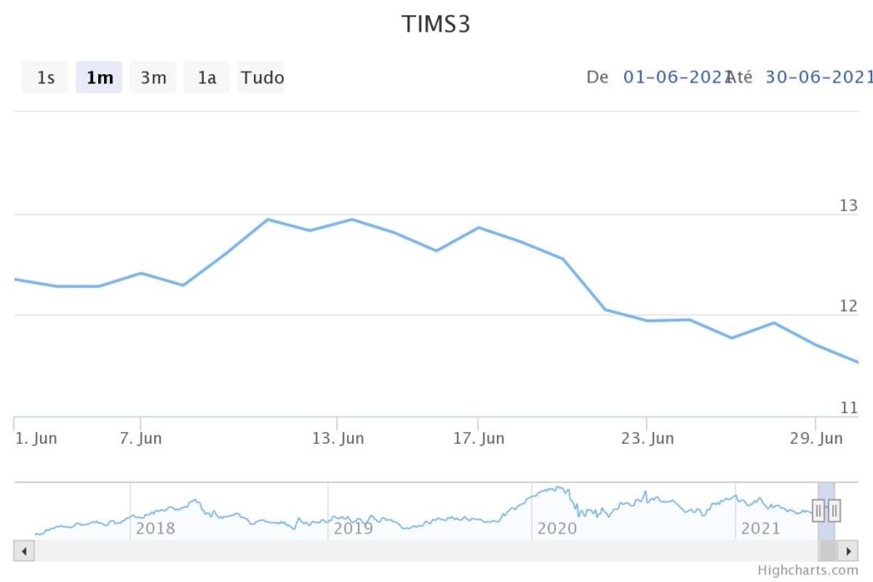Click the 17. Jun axis label
This screenshot has width=873, height=582.
(479, 438)
